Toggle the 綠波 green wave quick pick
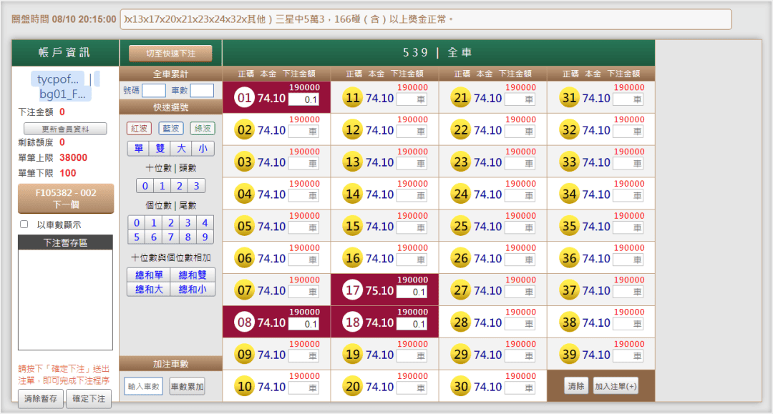The height and width of the screenshot is (414, 773). point(203,129)
